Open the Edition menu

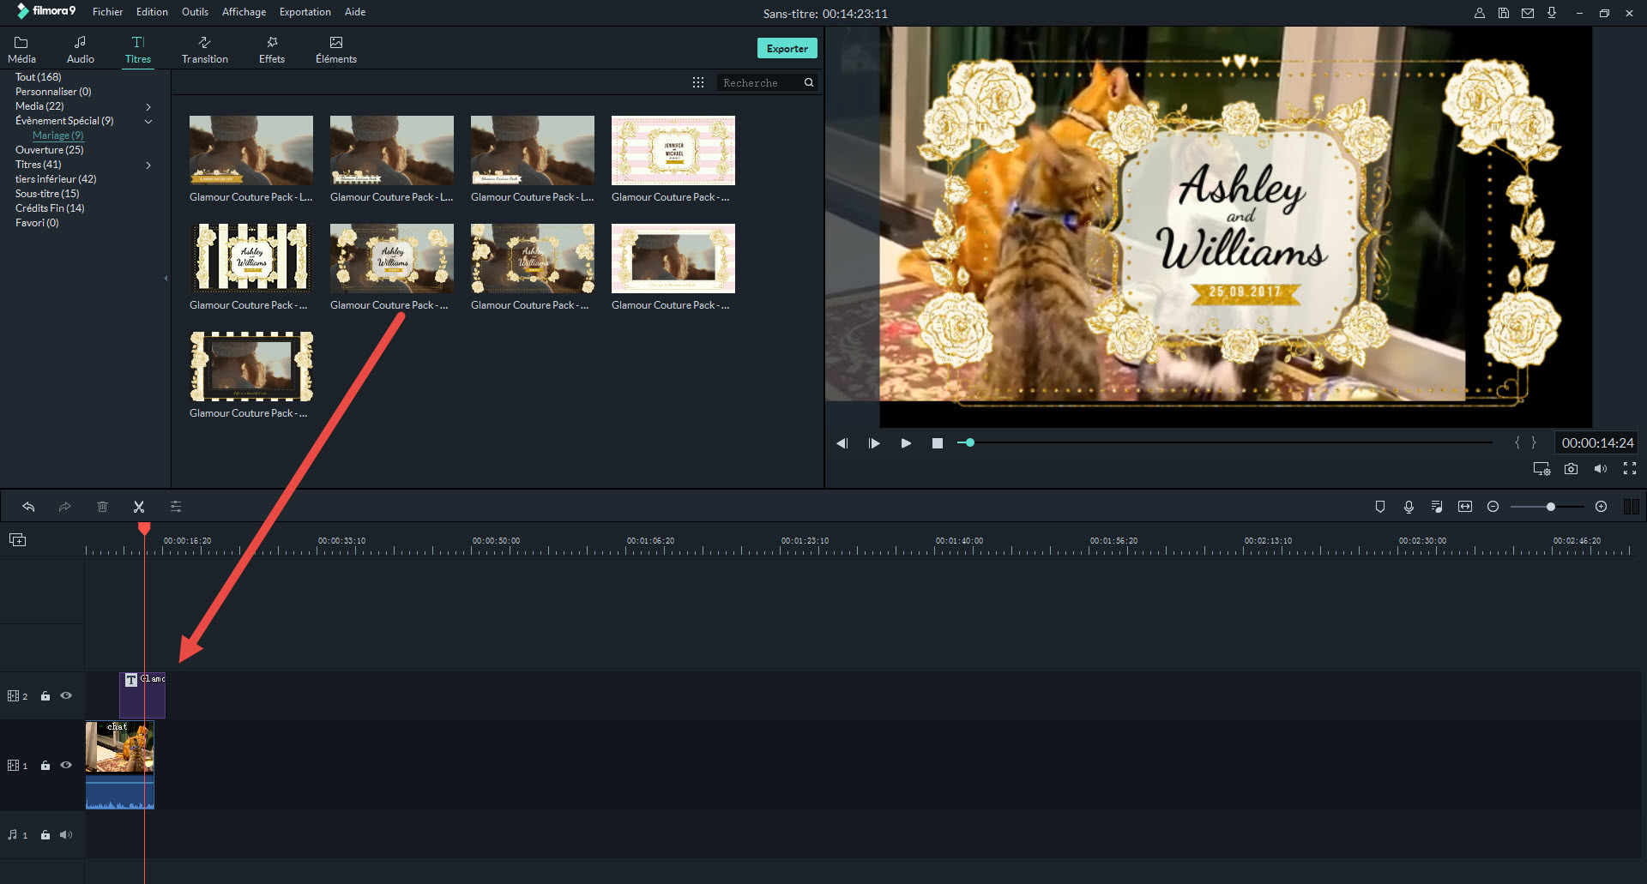[x=152, y=12]
